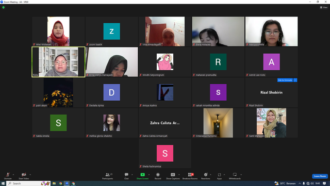The height and width of the screenshot is (186, 330).
Task: Open the taskbar volume control
Action: [312, 183]
